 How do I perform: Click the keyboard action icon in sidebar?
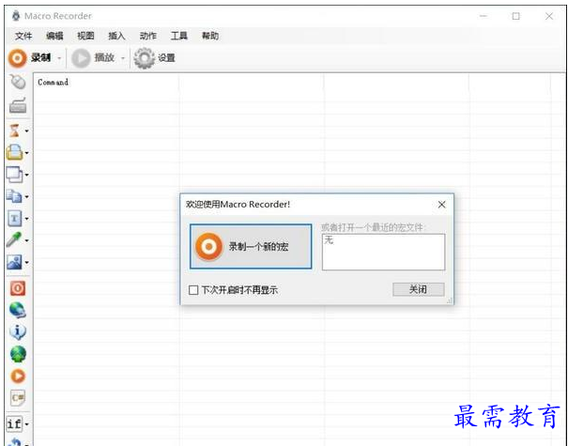click(x=18, y=105)
